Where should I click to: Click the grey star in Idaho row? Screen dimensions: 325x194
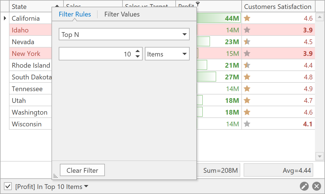[x=247, y=30]
